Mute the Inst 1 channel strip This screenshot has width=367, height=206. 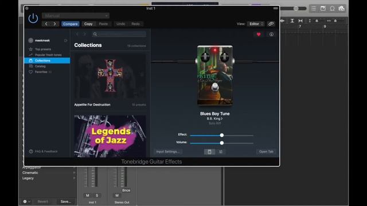click(x=88, y=195)
